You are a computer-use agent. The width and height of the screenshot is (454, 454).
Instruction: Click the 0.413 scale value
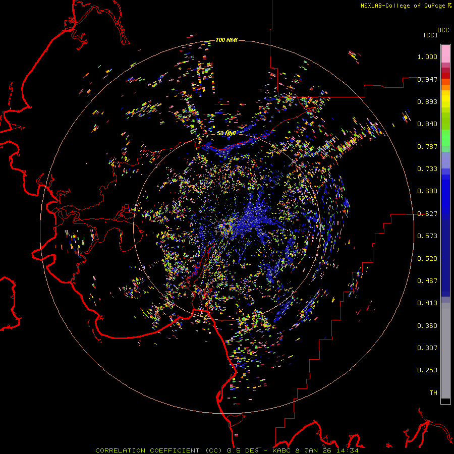[x=427, y=303]
